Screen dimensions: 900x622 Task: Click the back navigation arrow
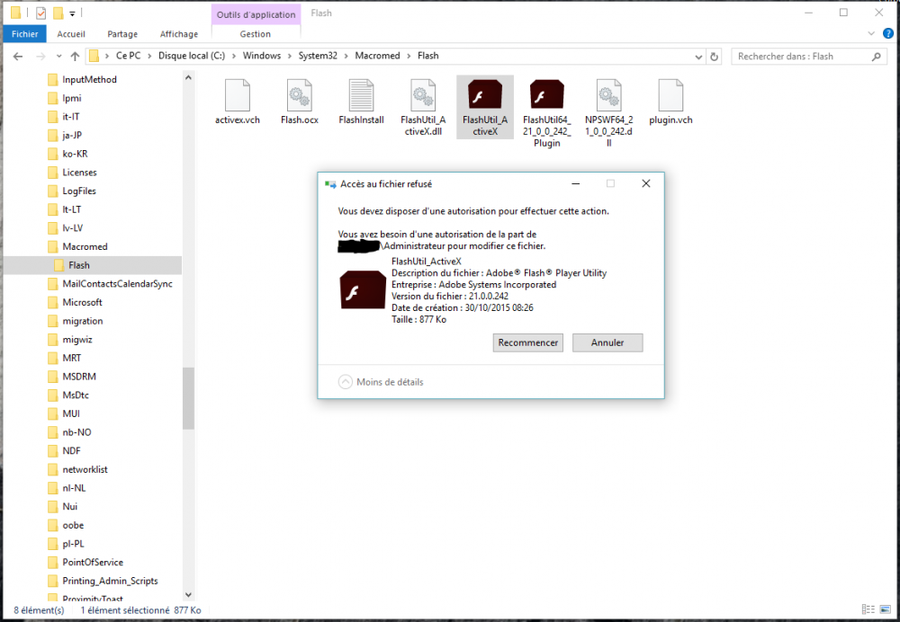coord(18,56)
